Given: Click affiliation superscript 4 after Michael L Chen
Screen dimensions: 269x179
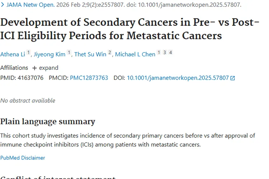Looking at the screenshot, I should tap(170, 53).
